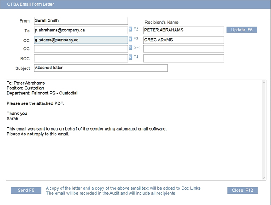
Task: Click the BCC recipient name field
Action: [183, 58]
